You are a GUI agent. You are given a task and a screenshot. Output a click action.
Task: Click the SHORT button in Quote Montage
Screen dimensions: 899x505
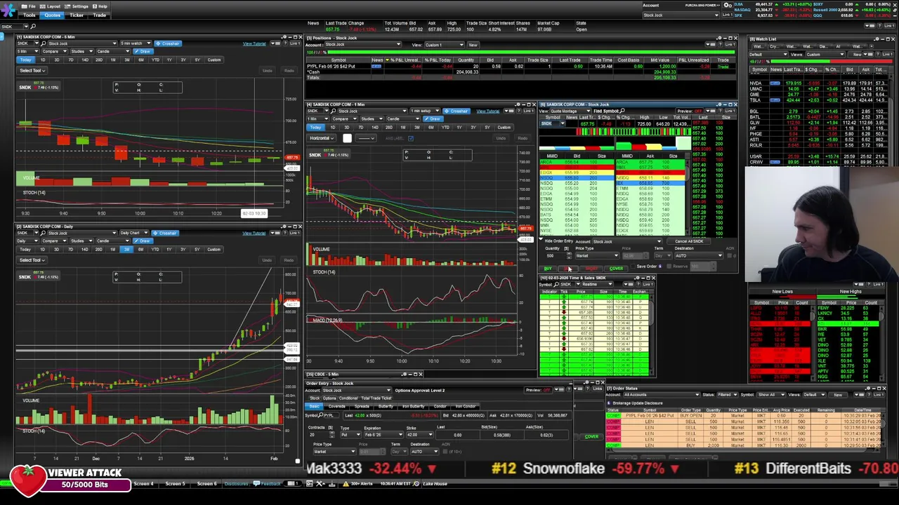click(592, 269)
